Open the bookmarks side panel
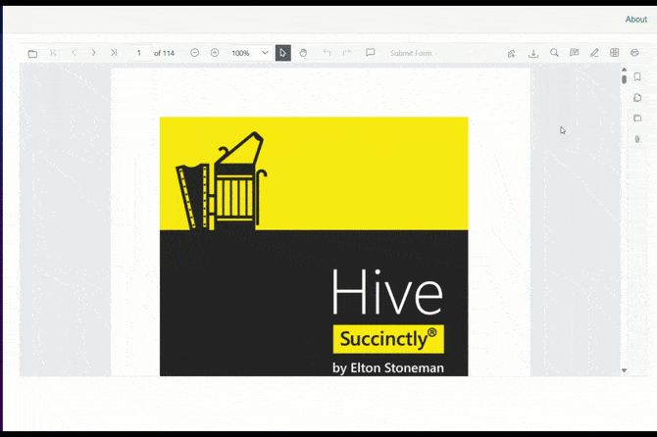 coord(637,76)
